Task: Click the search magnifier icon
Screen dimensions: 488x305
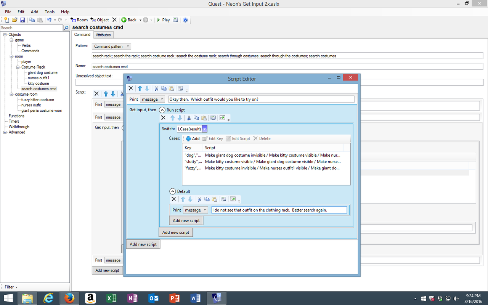Action: 66,28
